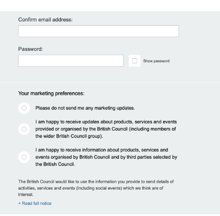Image resolution: width=220 pixels, height=216 pixels.
Task: Focus the Password input field
Action: (71, 60)
